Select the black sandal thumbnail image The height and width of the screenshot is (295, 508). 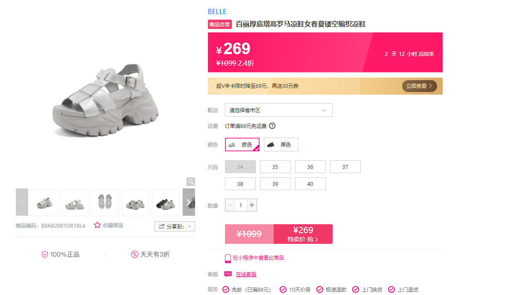(166, 202)
